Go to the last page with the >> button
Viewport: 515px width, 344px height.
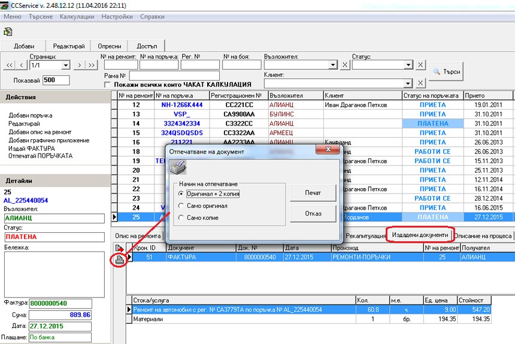click(91, 65)
